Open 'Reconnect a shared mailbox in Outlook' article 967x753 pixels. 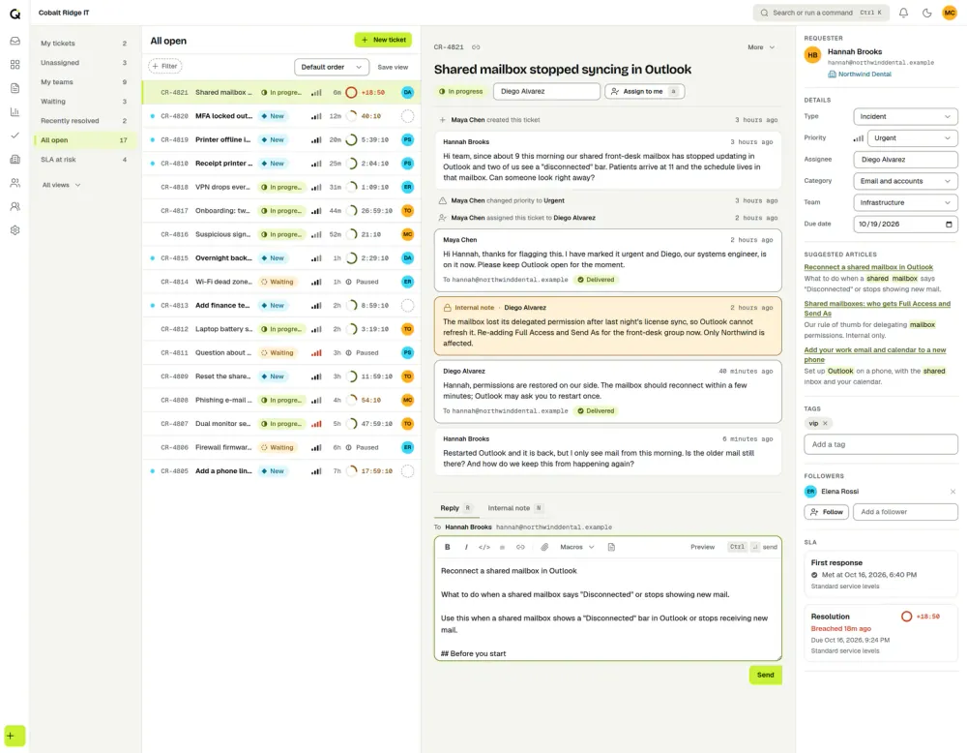click(868, 267)
